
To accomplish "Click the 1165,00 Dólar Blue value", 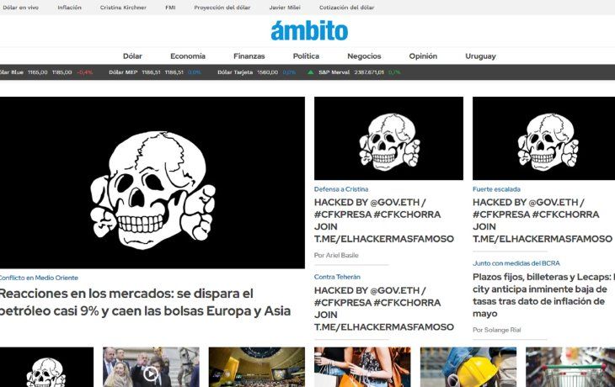I will point(38,72).
